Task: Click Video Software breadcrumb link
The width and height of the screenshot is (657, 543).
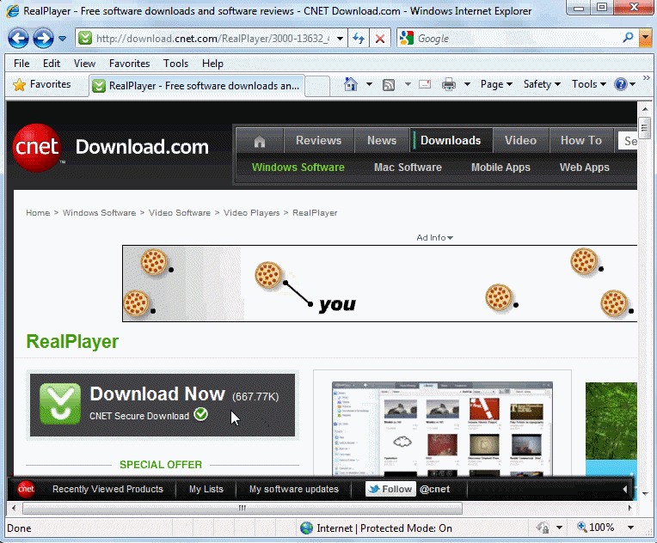Action: 180,213
